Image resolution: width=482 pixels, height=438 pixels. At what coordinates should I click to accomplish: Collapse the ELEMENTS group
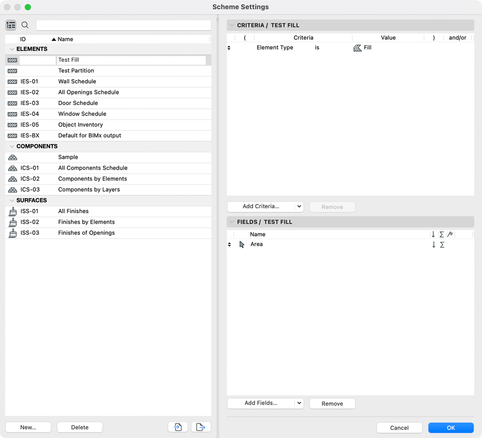click(12, 49)
